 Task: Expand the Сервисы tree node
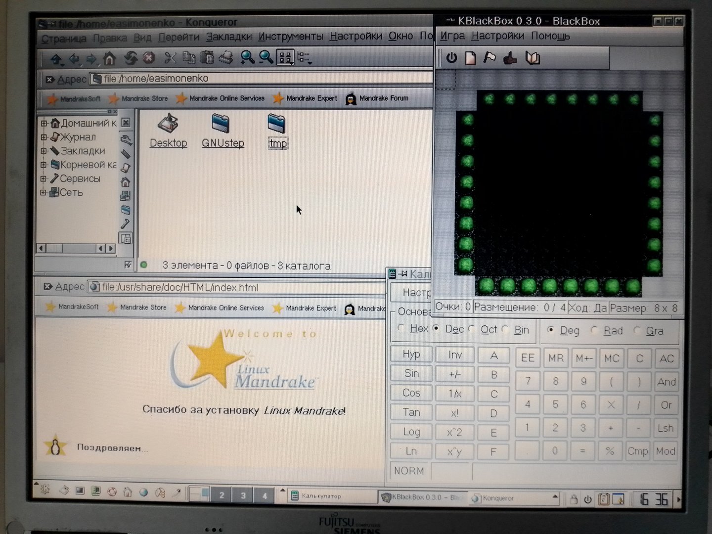[44, 178]
